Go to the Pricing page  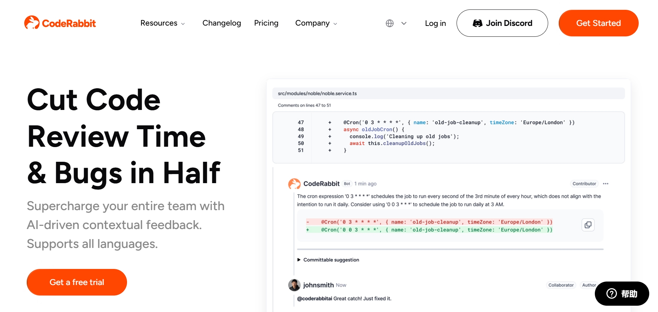(266, 23)
